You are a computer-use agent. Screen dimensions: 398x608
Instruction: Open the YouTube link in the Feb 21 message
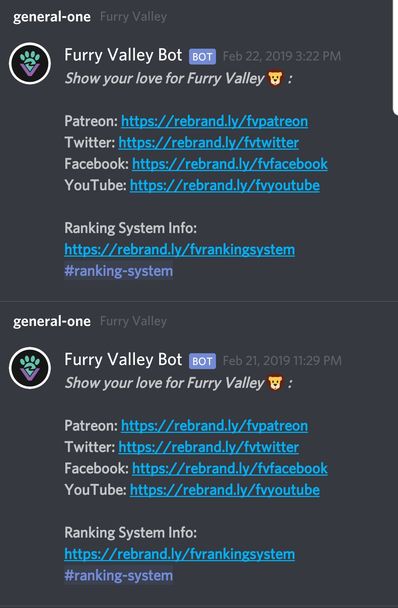point(225,490)
